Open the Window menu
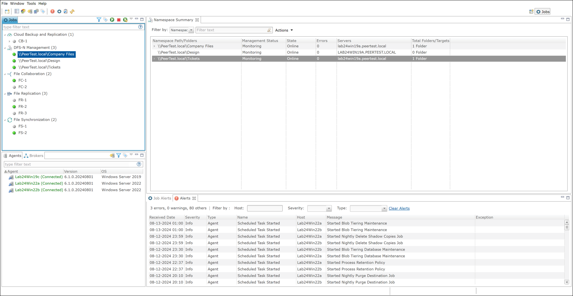Screen dimensions: 573x296 point(17,4)
